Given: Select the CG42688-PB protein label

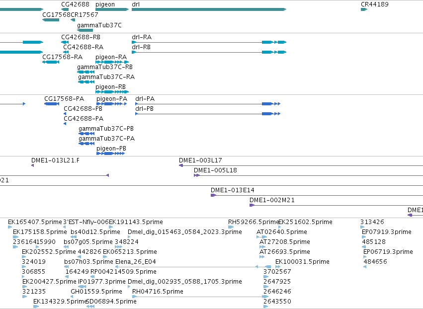Looking at the screenshot, I should pos(83,109).
